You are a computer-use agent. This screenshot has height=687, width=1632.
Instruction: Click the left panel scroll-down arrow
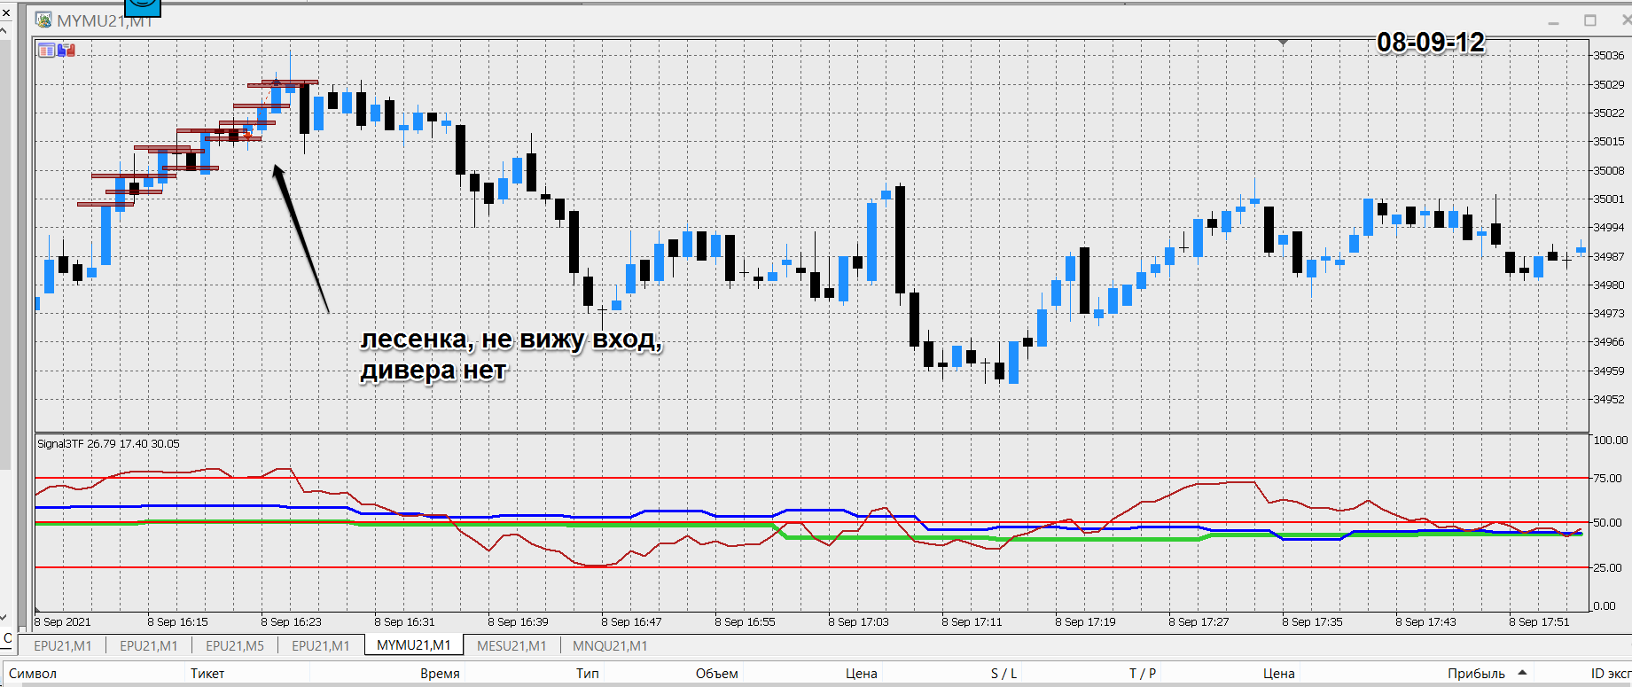pyautogui.click(x=4, y=618)
